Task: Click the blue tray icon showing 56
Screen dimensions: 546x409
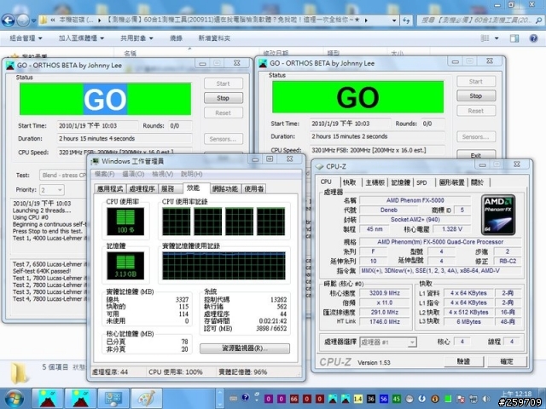Action: coord(384,399)
